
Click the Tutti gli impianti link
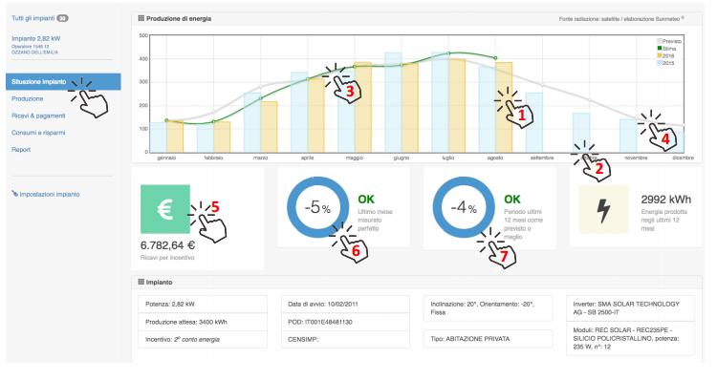(33, 18)
